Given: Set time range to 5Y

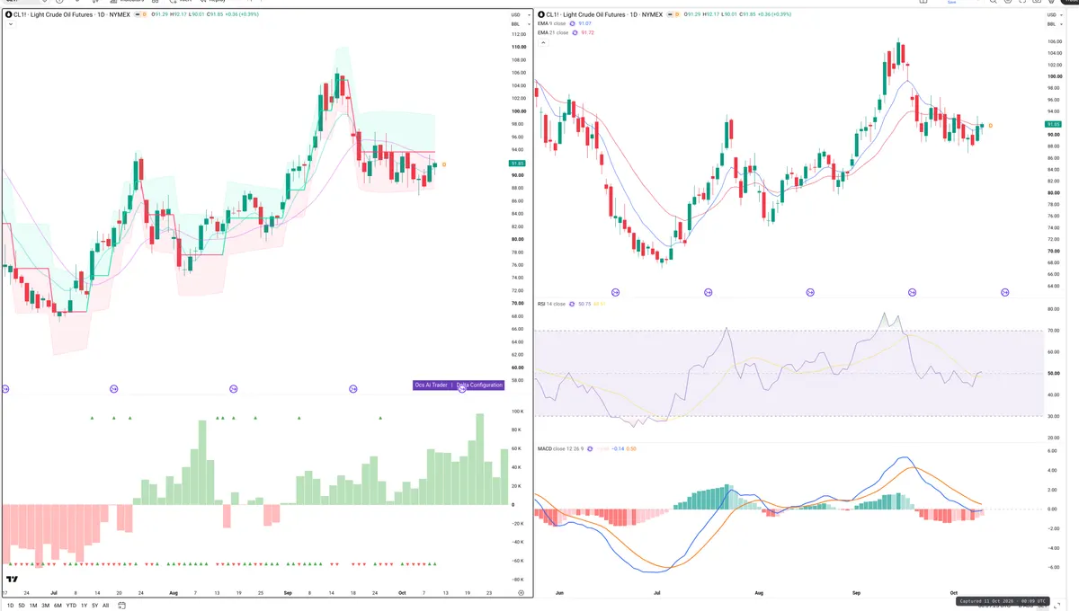Looking at the screenshot, I should pyautogui.click(x=94, y=605).
